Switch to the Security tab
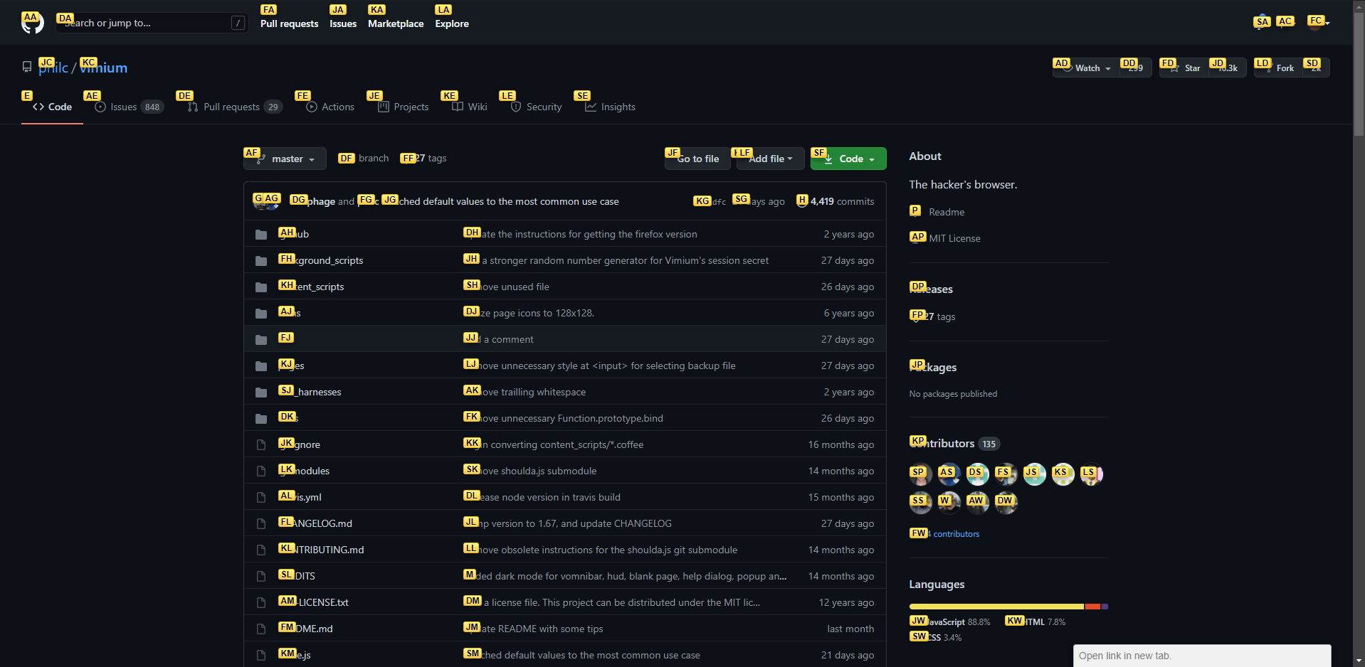The image size is (1365, 667). click(537, 107)
